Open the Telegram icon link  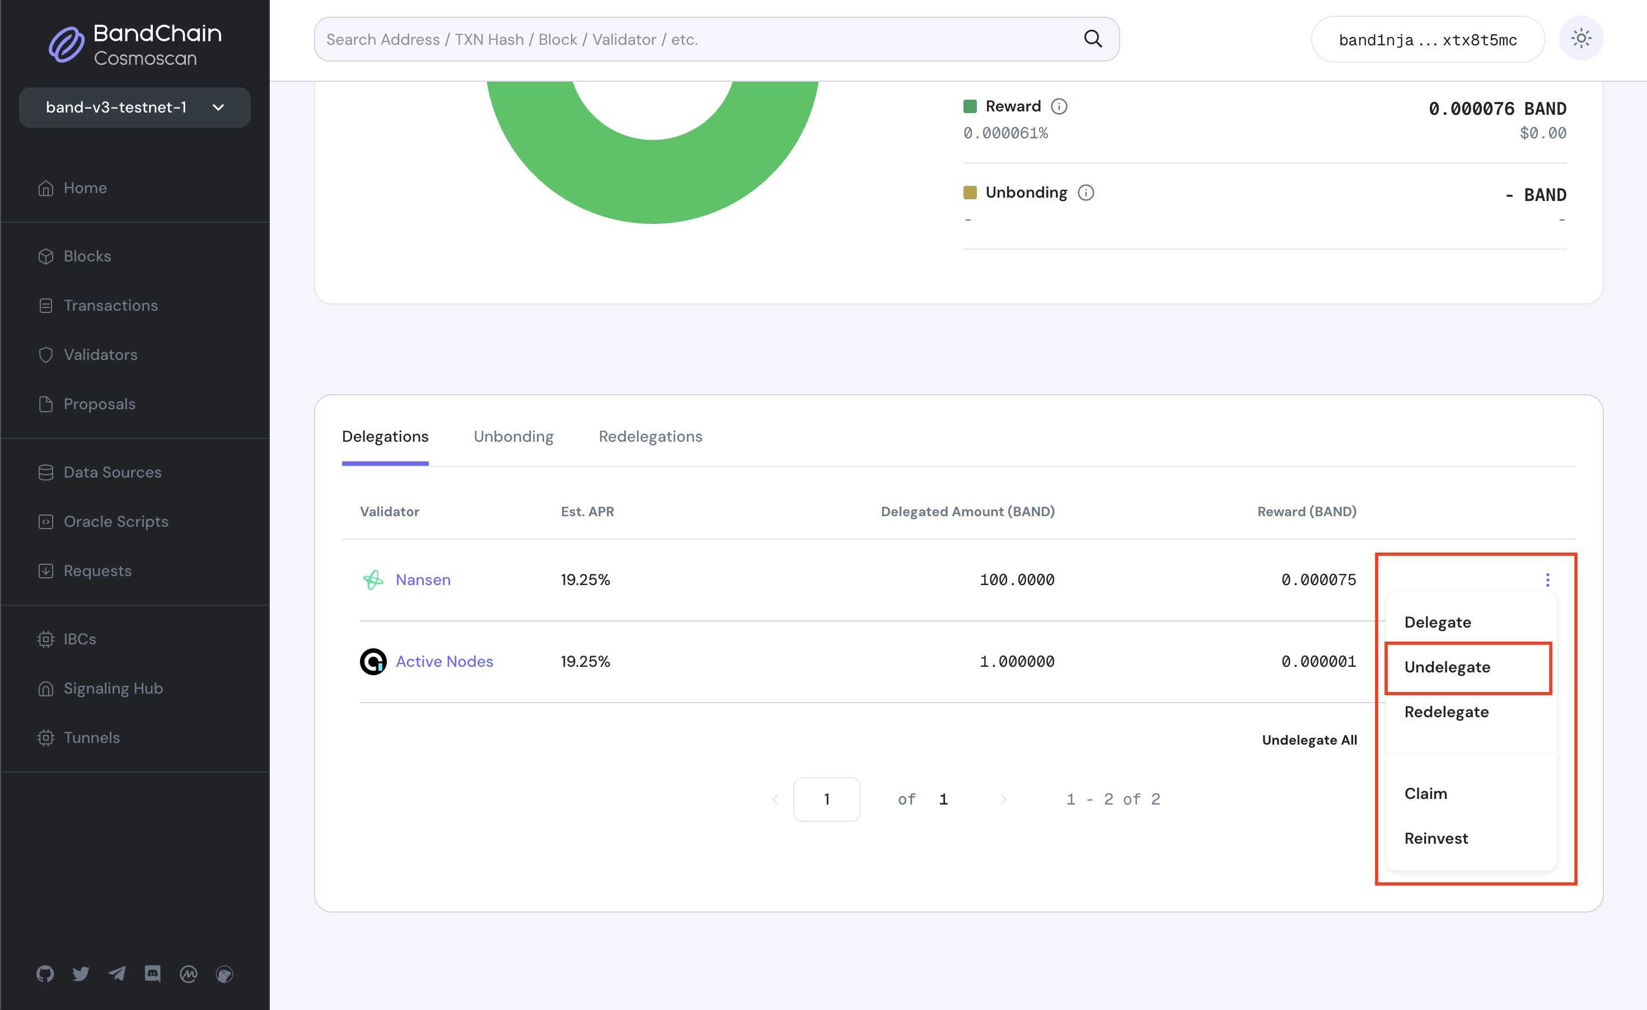117,974
